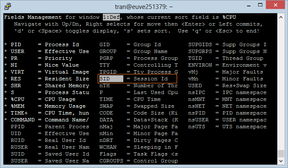This screenshot has width=288, height=168.
Task: Click the window title tran@euve251379
Action: (144, 7)
